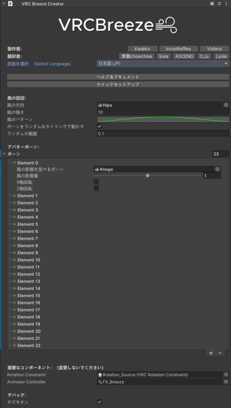Viewport: 231px width, 408px height.
Task: Click the Kadeko creator button
Action: [143, 49]
